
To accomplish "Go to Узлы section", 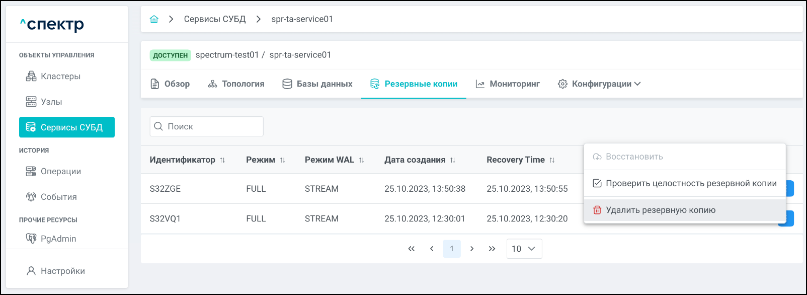I will [x=51, y=102].
